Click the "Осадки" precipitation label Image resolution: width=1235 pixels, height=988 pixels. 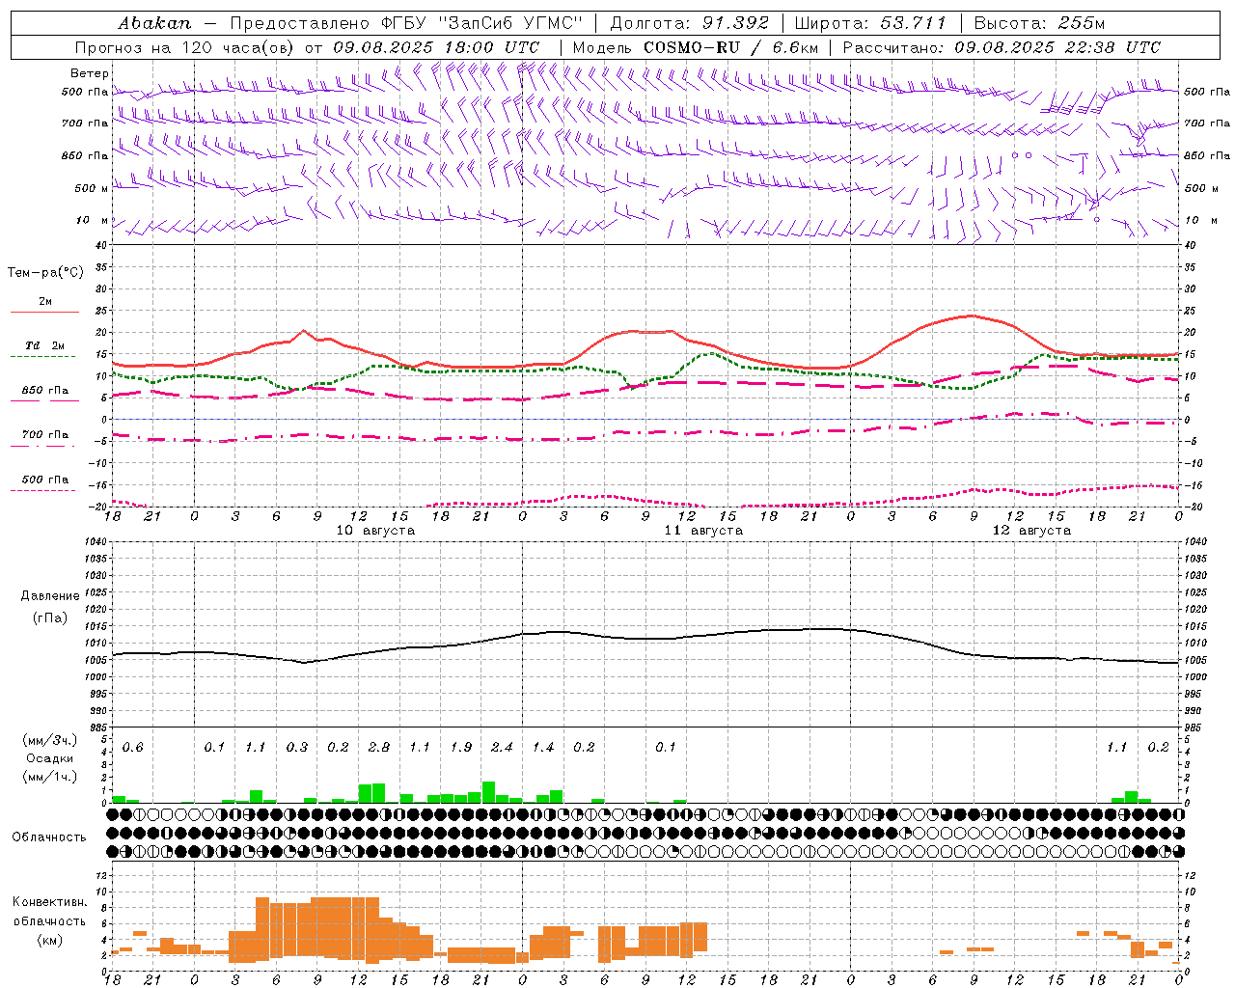[49, 758]
